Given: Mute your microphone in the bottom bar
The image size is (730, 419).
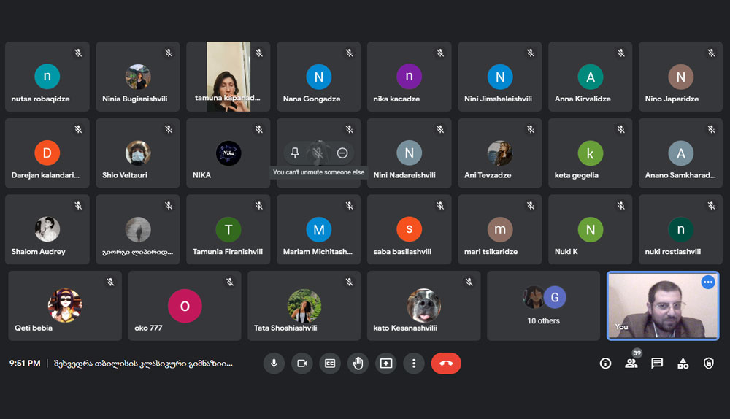Looking at the screenshot, I should coord(274,363).
